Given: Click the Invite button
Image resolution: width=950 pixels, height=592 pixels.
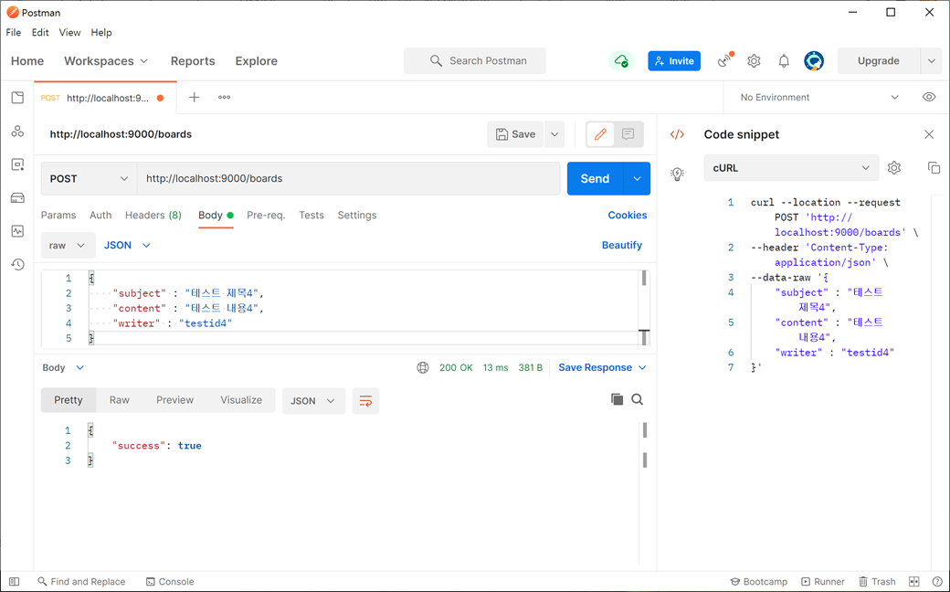Looking at the screenshot, I should point(674,60).
